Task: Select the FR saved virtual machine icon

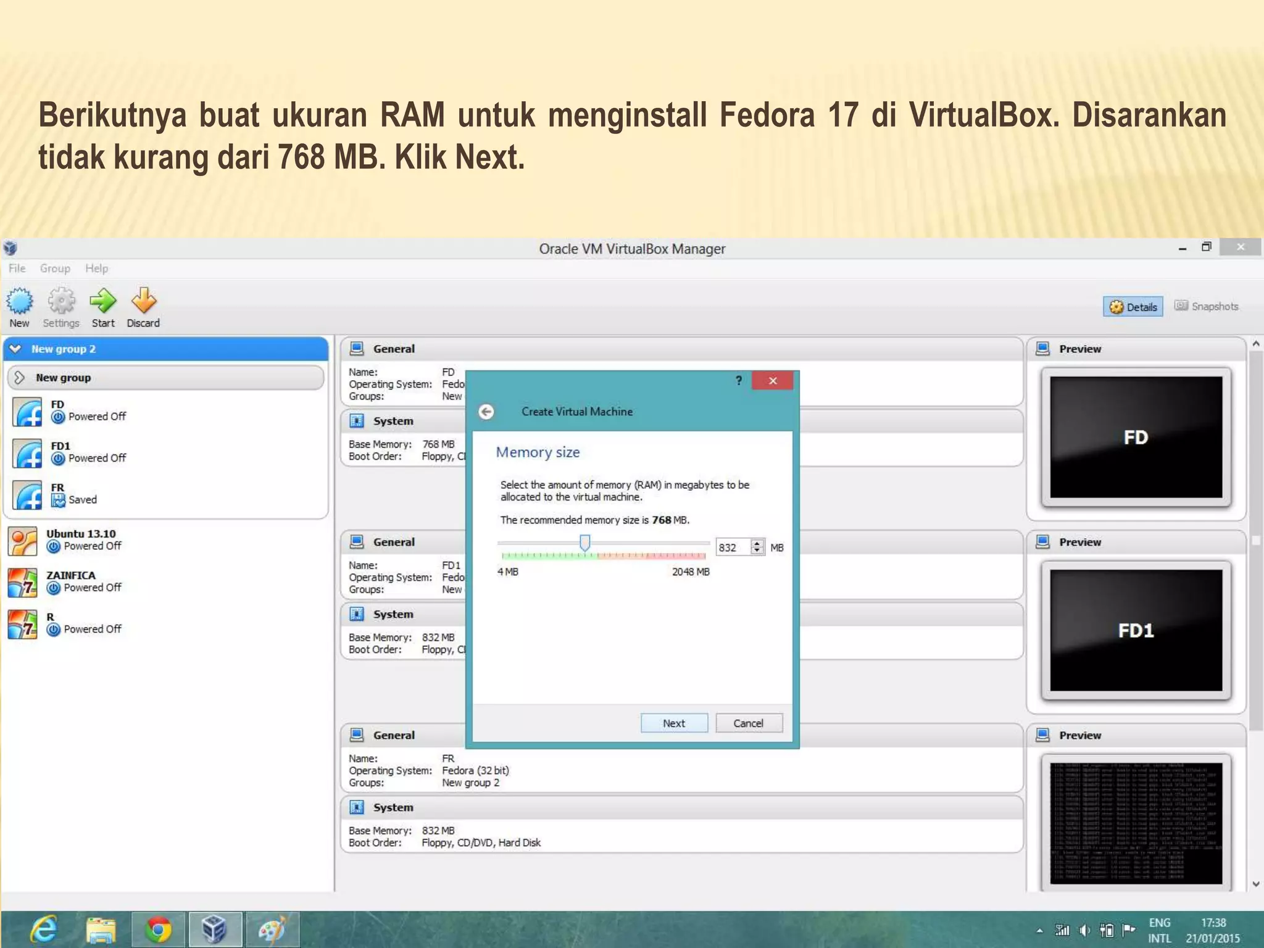Action: [x=28, y=495]
